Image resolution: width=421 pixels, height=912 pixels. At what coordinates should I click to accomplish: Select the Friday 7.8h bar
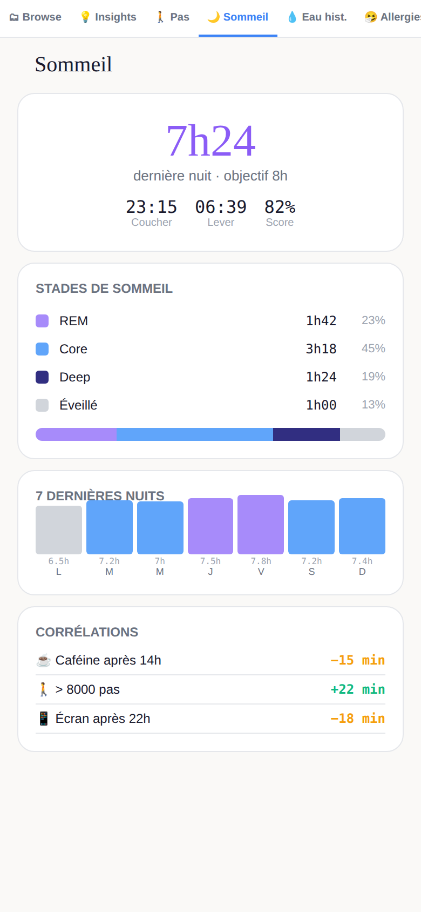(x=261, y=525)
